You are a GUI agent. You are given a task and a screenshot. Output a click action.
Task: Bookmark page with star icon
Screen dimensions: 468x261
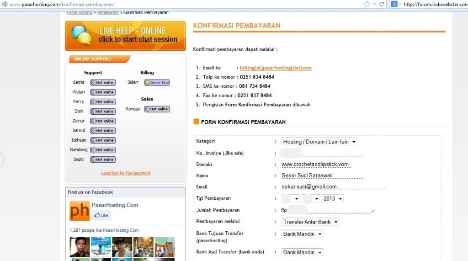coord(367,4)
